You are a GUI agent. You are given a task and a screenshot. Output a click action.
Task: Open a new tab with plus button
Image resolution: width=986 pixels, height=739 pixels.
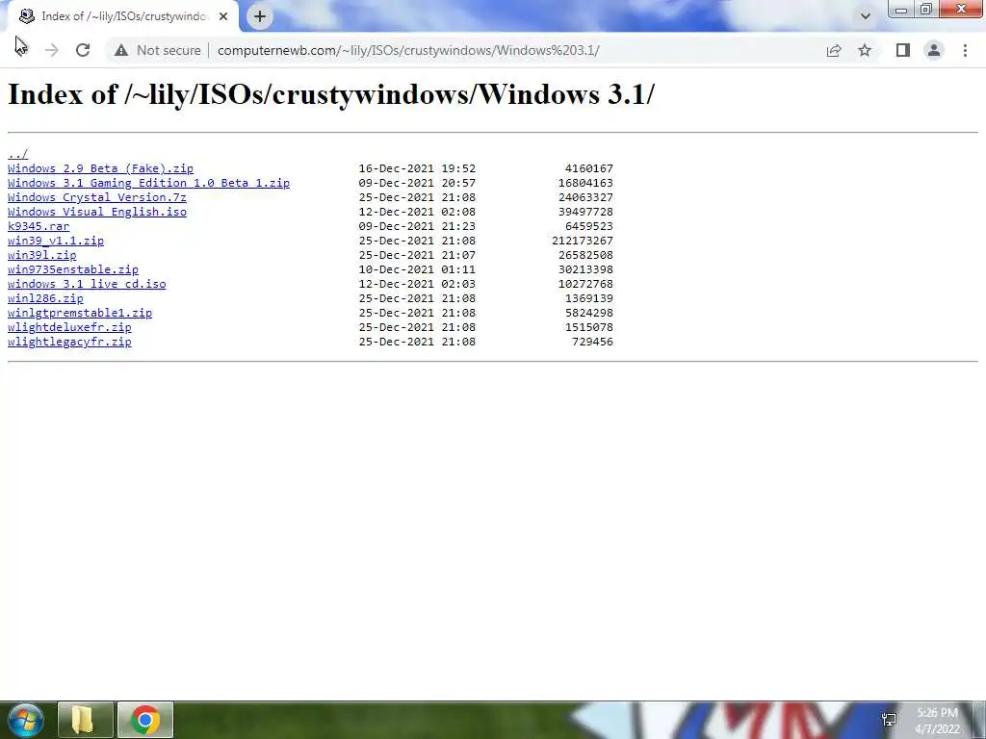coord(260,16)
